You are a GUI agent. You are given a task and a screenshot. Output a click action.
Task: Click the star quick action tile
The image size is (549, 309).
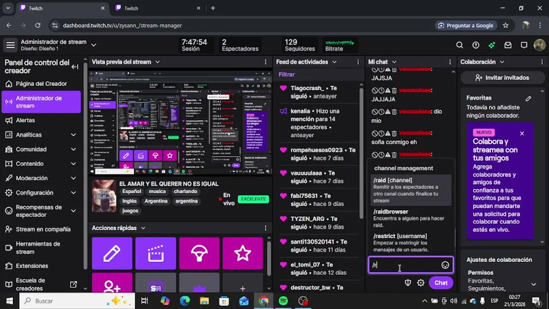tap(243, 253)
